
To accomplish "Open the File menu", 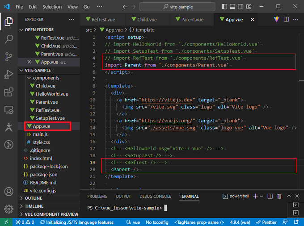I will click(19, 7).
